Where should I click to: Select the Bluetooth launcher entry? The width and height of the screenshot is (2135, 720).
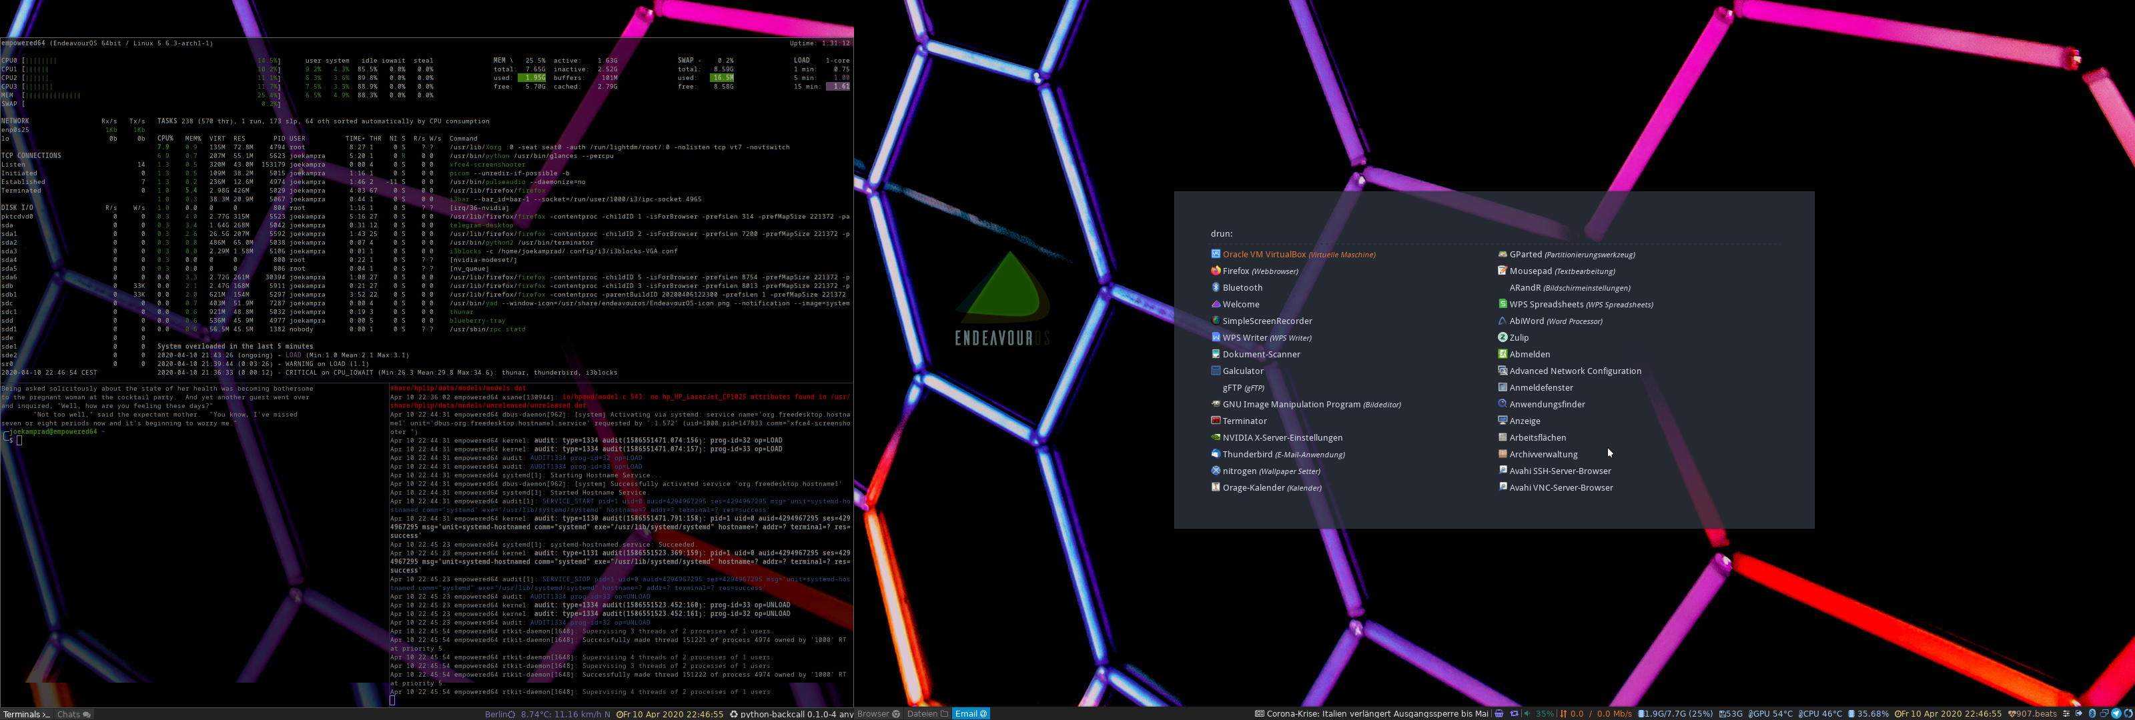[x=1236, y=287]
